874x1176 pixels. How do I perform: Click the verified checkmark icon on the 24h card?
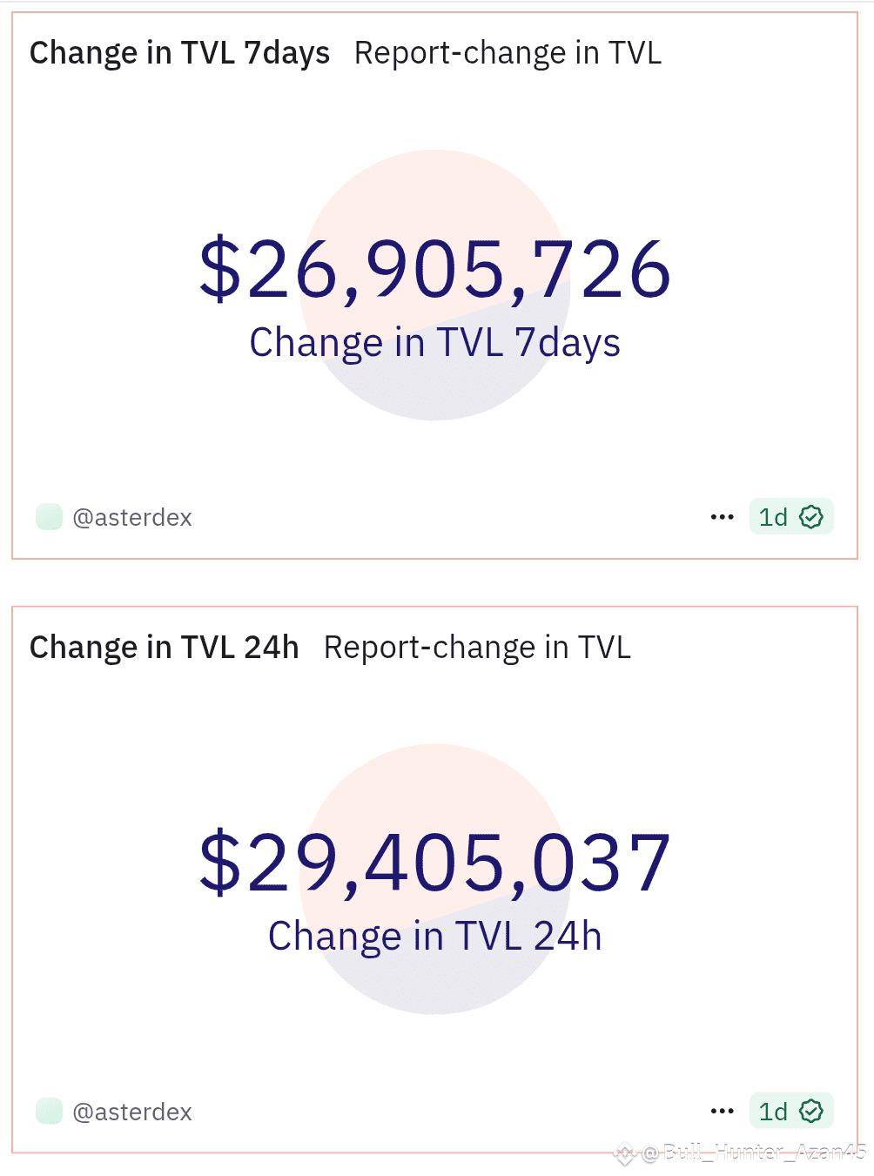coord(811,1112)
